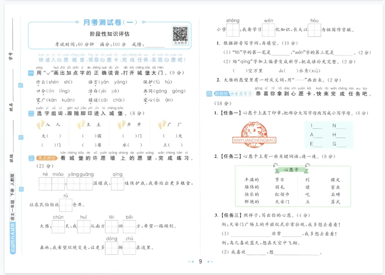
Task: Click the heading 【任务一】
Action: tap(230, 113)
